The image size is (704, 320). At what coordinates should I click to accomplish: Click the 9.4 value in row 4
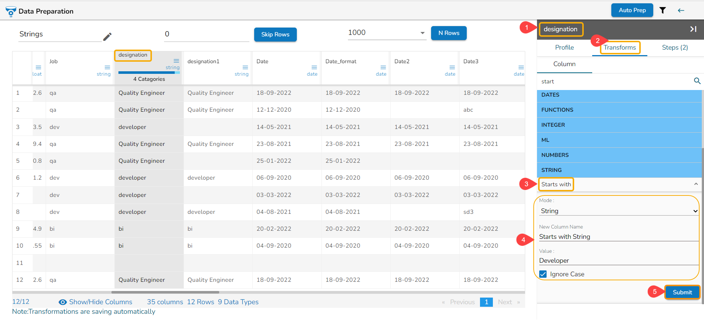point(37,144)
